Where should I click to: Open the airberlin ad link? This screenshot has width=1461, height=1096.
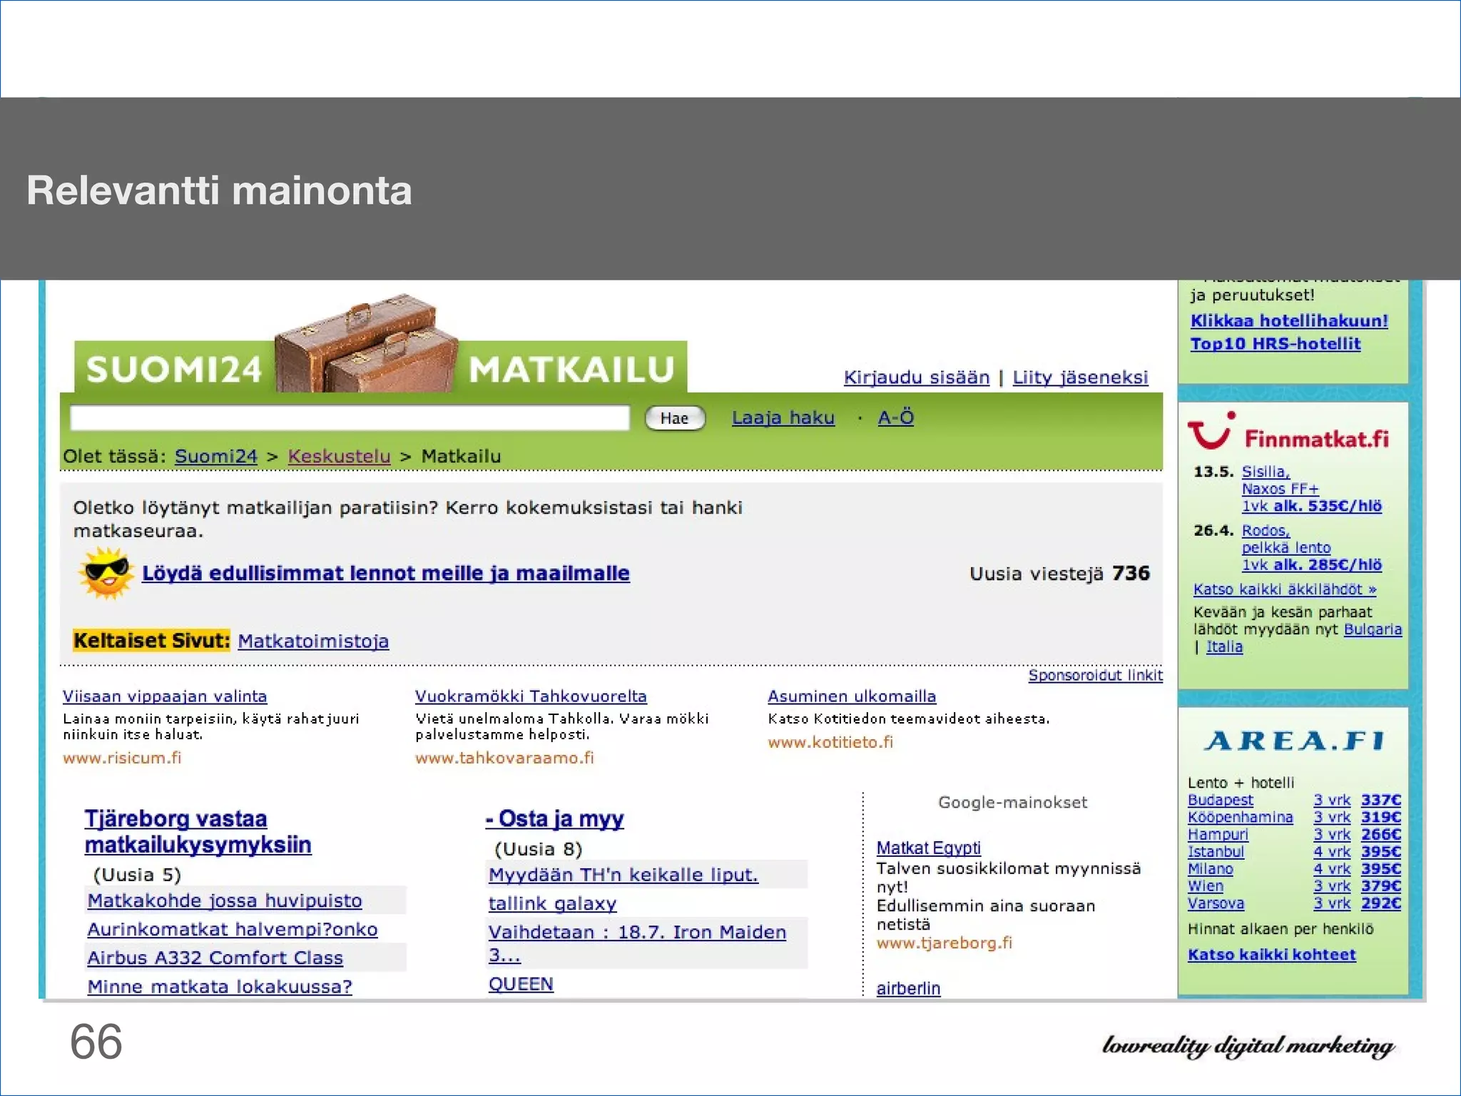(908, 988)
